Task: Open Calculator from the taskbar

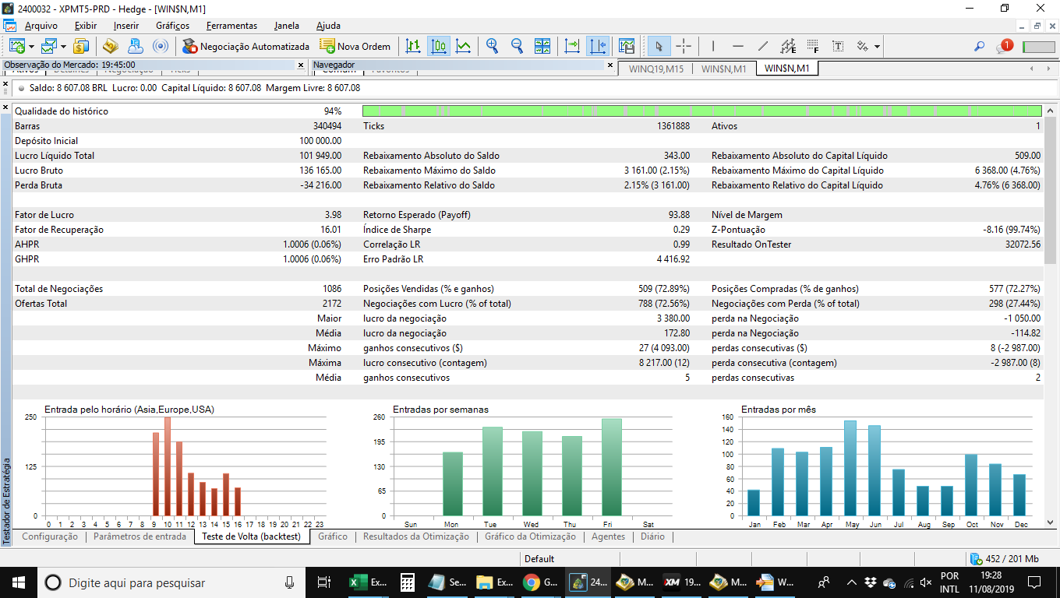Action: click(x=406, y=582)
